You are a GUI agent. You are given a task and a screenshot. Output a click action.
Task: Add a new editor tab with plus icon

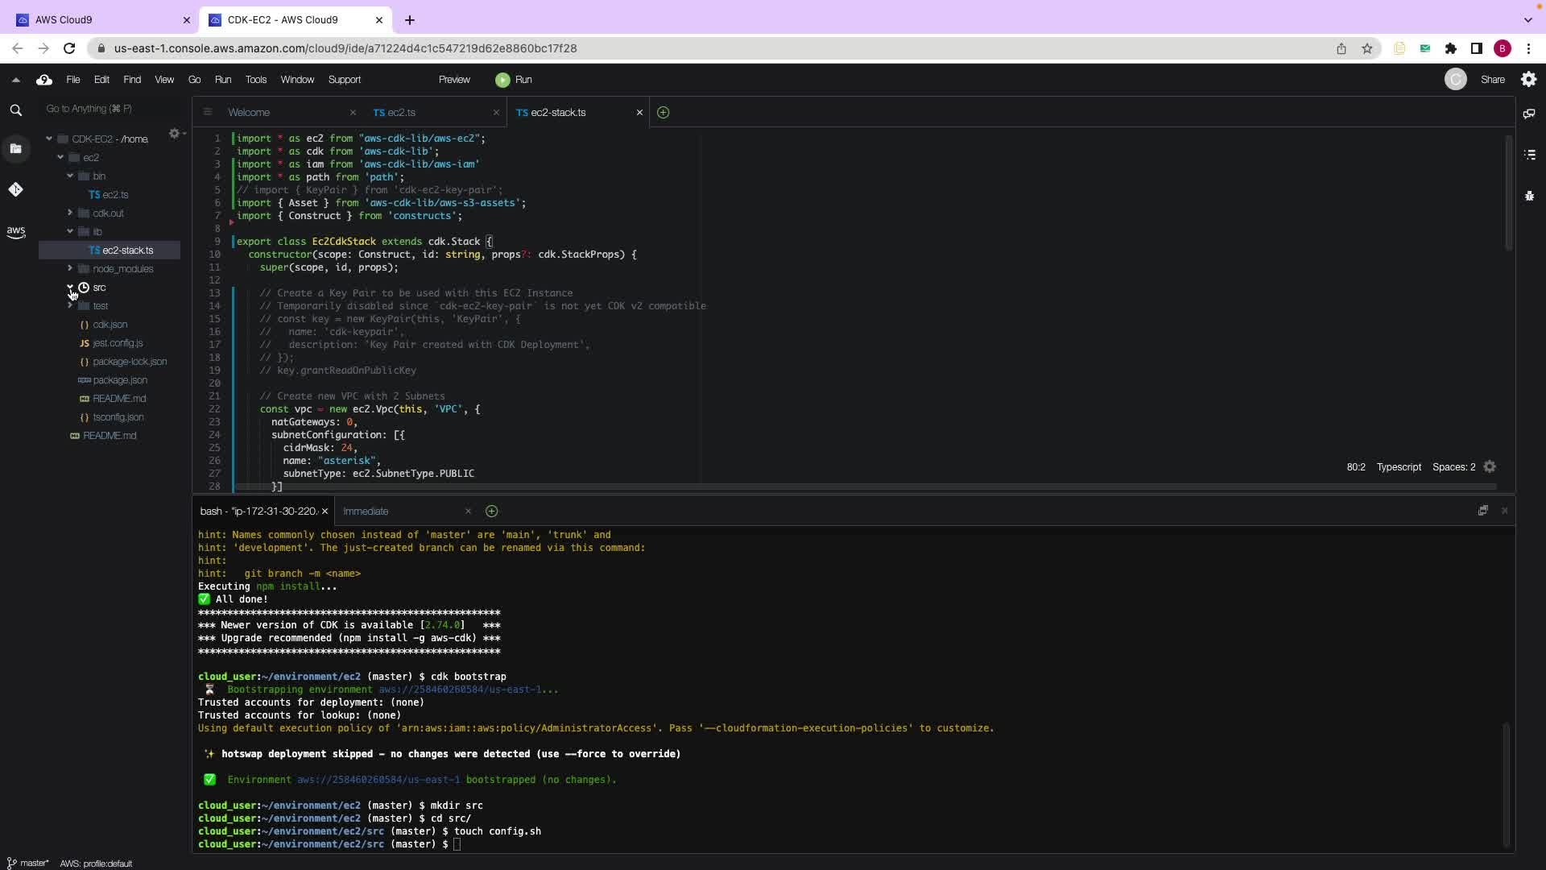pyautogui.click(x=663, y=113)
